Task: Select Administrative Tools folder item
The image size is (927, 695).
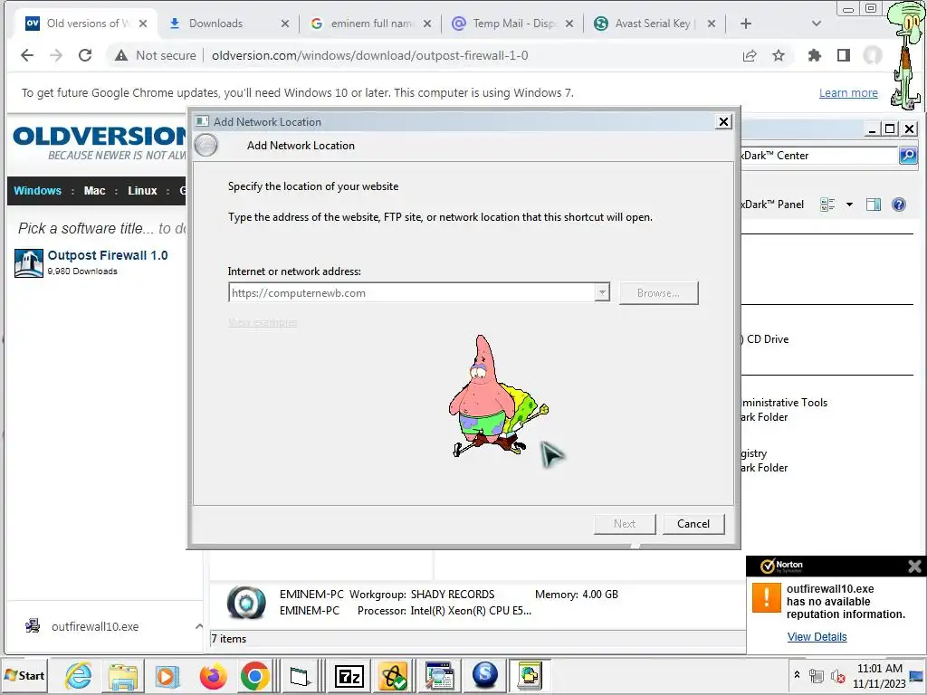Action: click(x=784, y=410)
